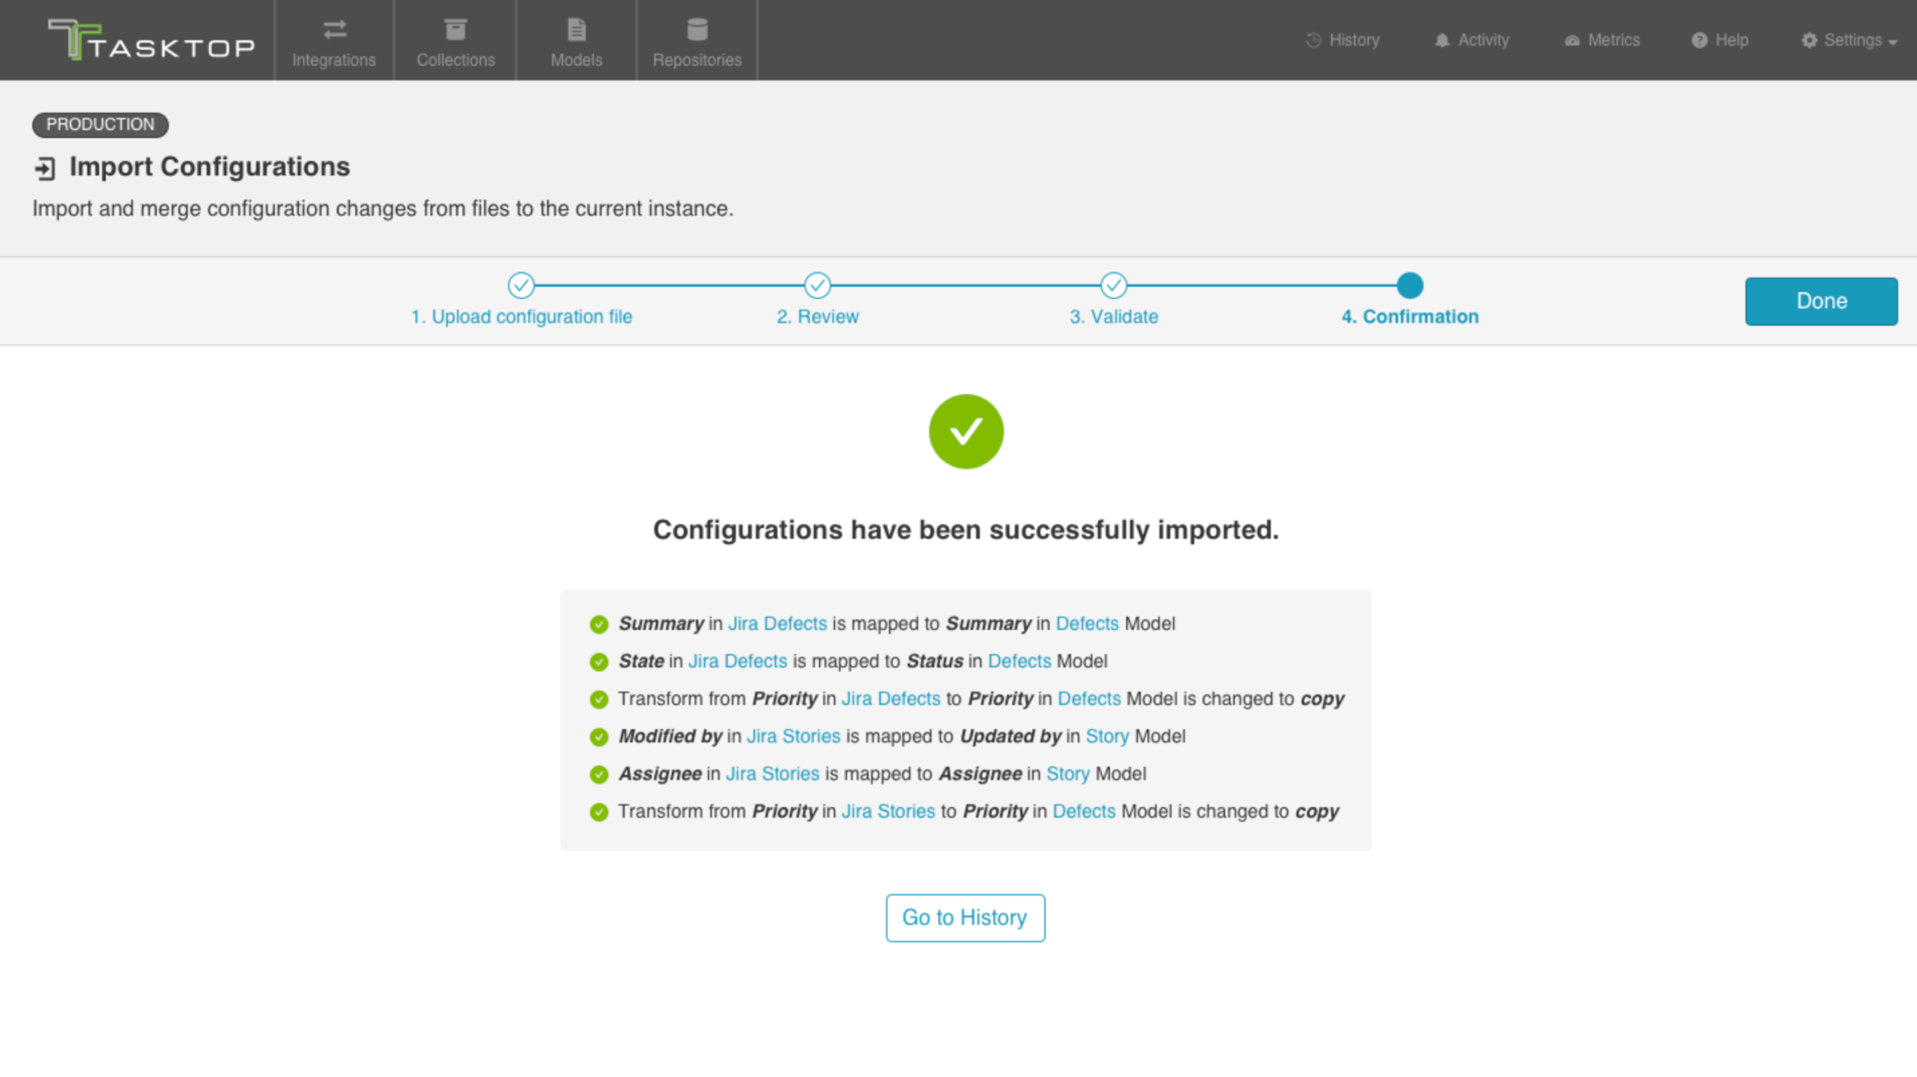1917x1077 pixels.
Task: Click the large green success checkmark
Action: coord(966,431)
